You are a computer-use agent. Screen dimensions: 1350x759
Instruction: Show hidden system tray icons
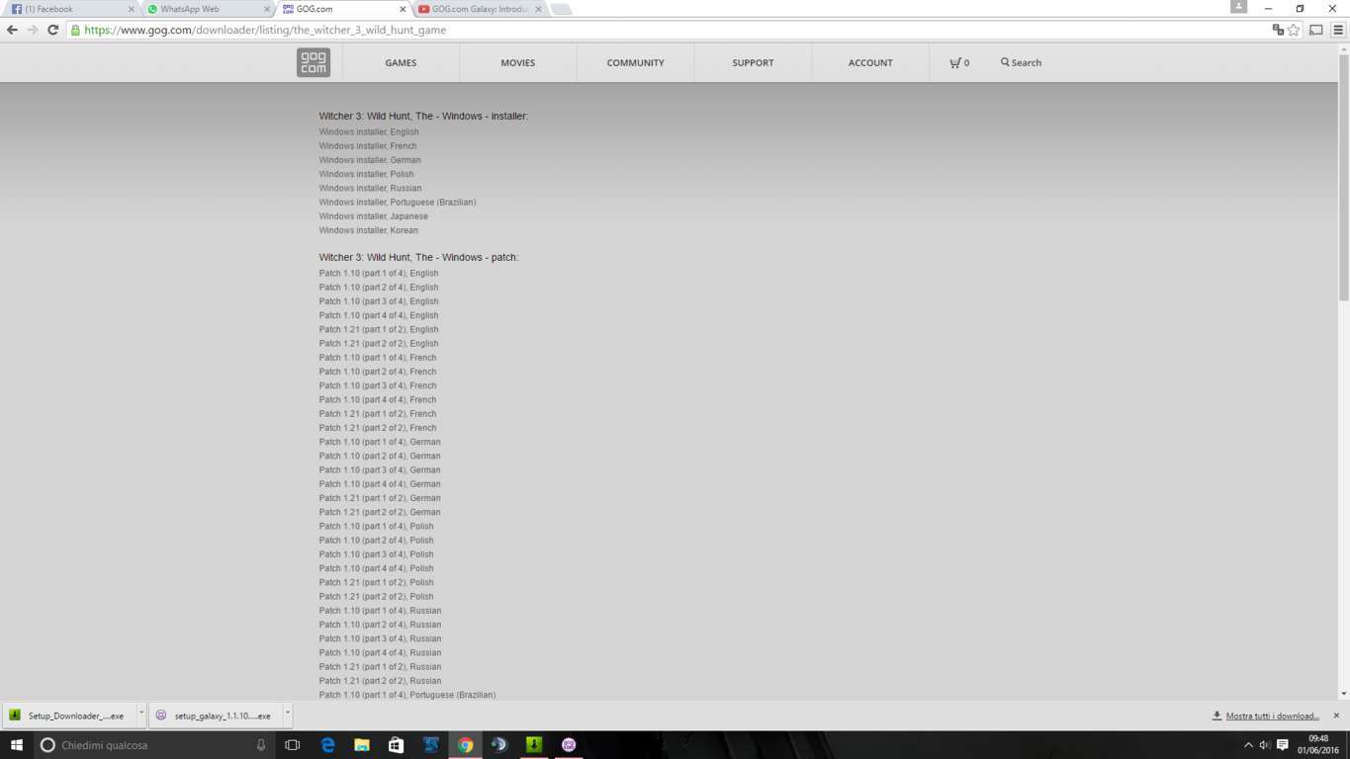point(1248,745)
